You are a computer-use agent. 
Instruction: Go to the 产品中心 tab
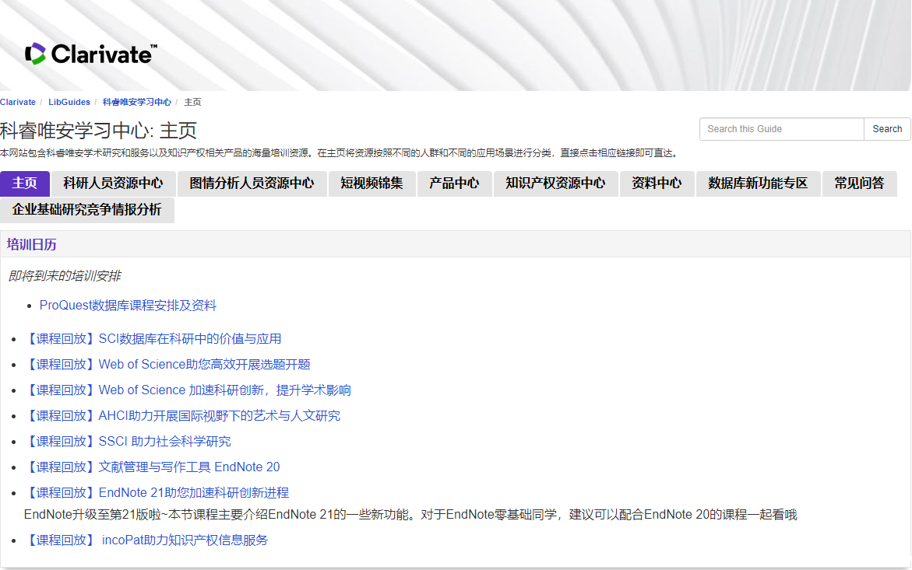point(454,184)
